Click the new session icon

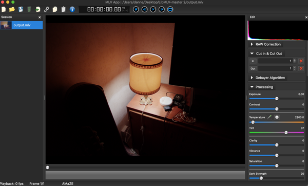click(4, 9)
